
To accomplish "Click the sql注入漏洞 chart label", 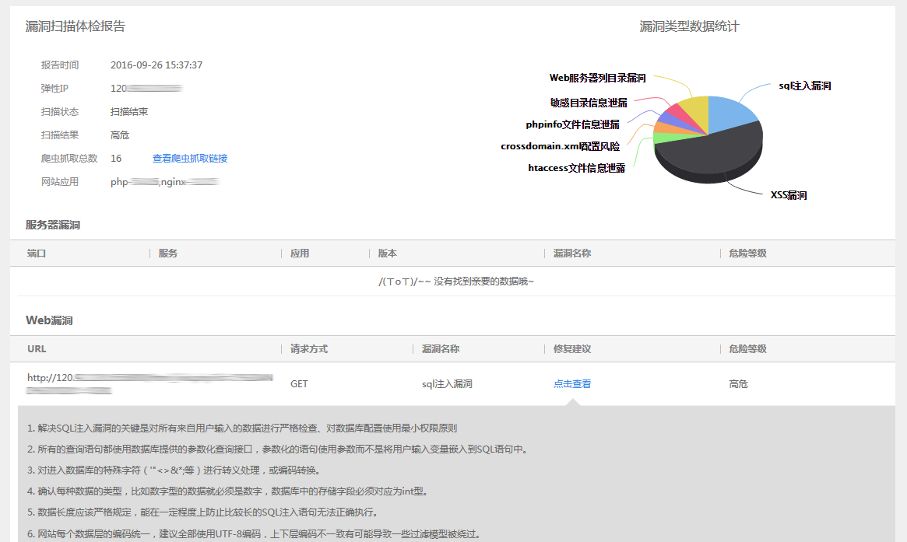I will tap(804, 86).
